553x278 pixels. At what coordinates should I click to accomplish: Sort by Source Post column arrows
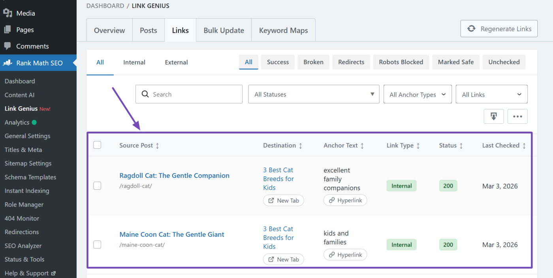click(x=157, y=146)
